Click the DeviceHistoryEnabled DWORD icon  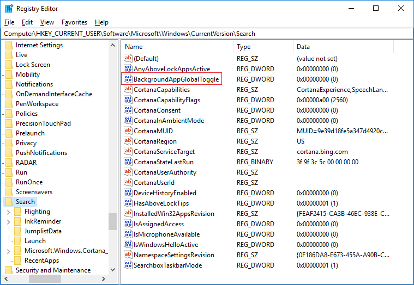click(128, 193)
